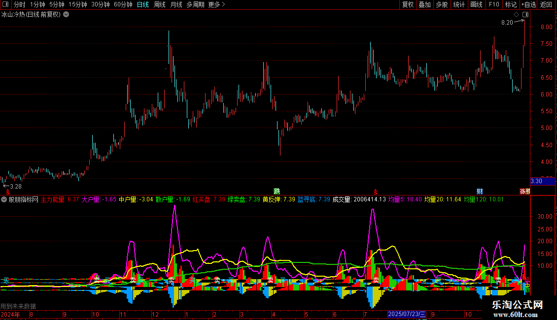Select the 周线 weekly chart tab

[x=160, y=4]
